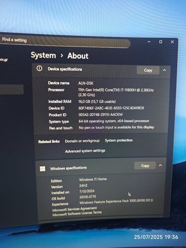Collapse the Windows specifications section
Viewport: 186px width, 248px height.
160,165
